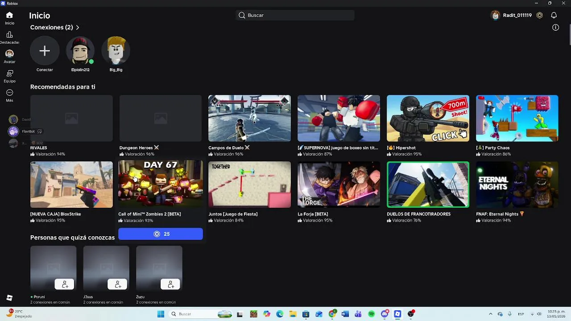Image resolution: width=571 pixels, height=321 pixels.
Task: Click the info circle icon
Action: click(x=555, y=28)
